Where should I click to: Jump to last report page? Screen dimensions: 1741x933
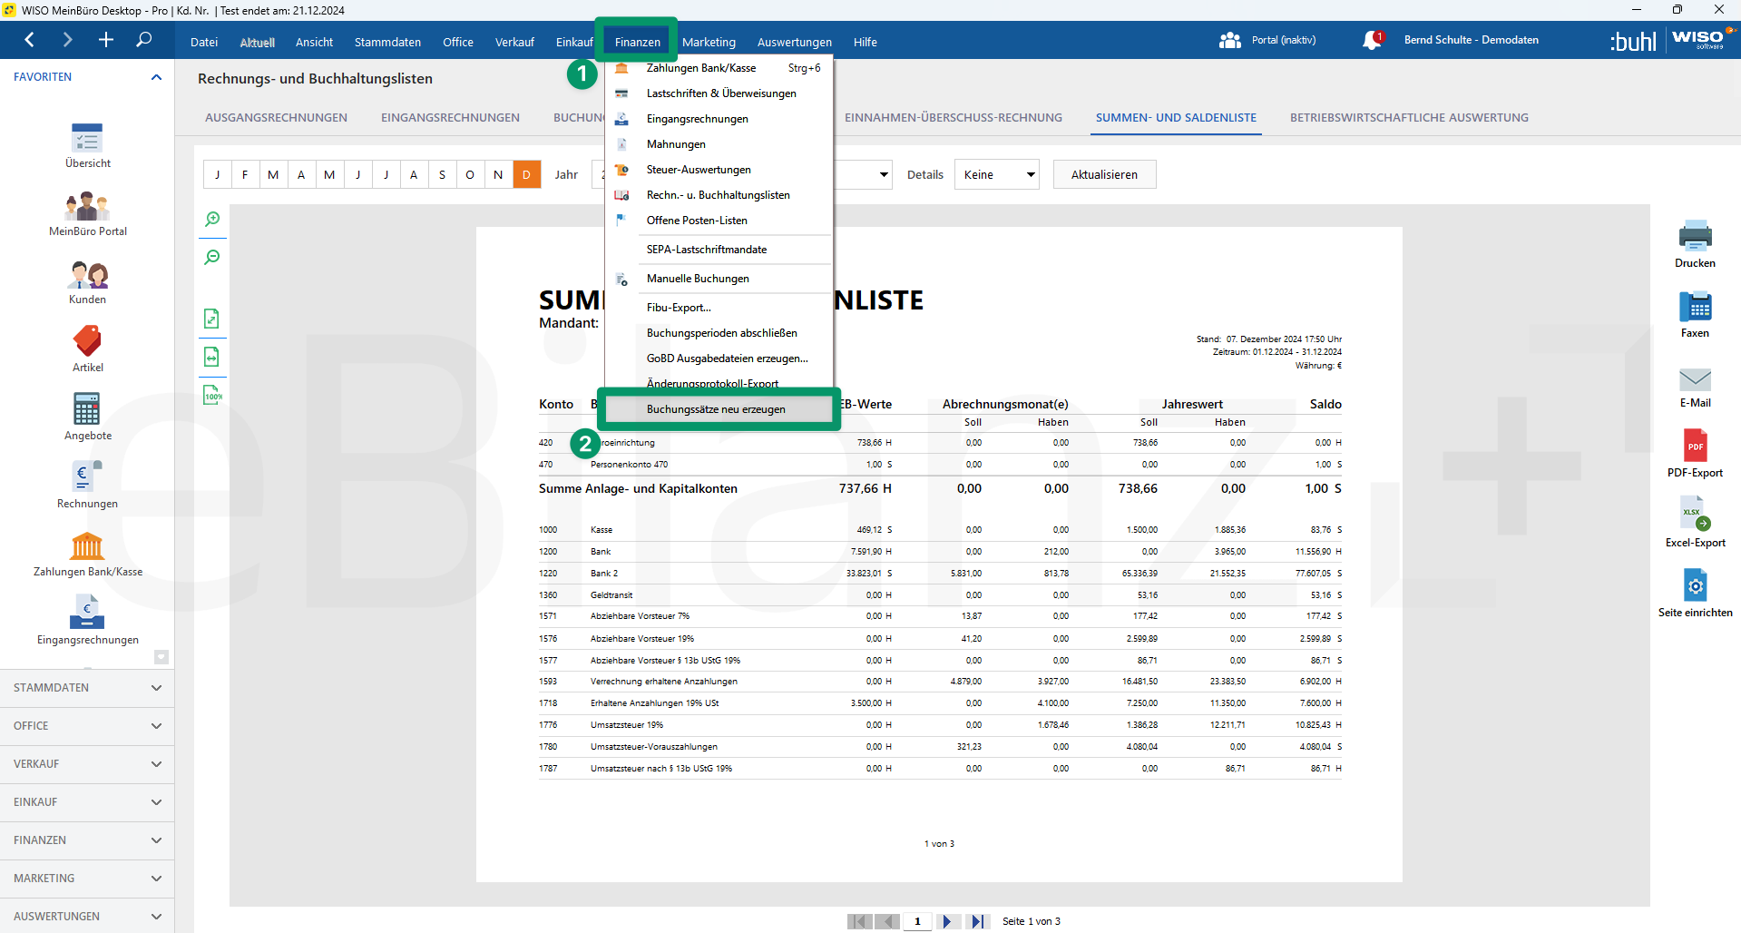976,921
